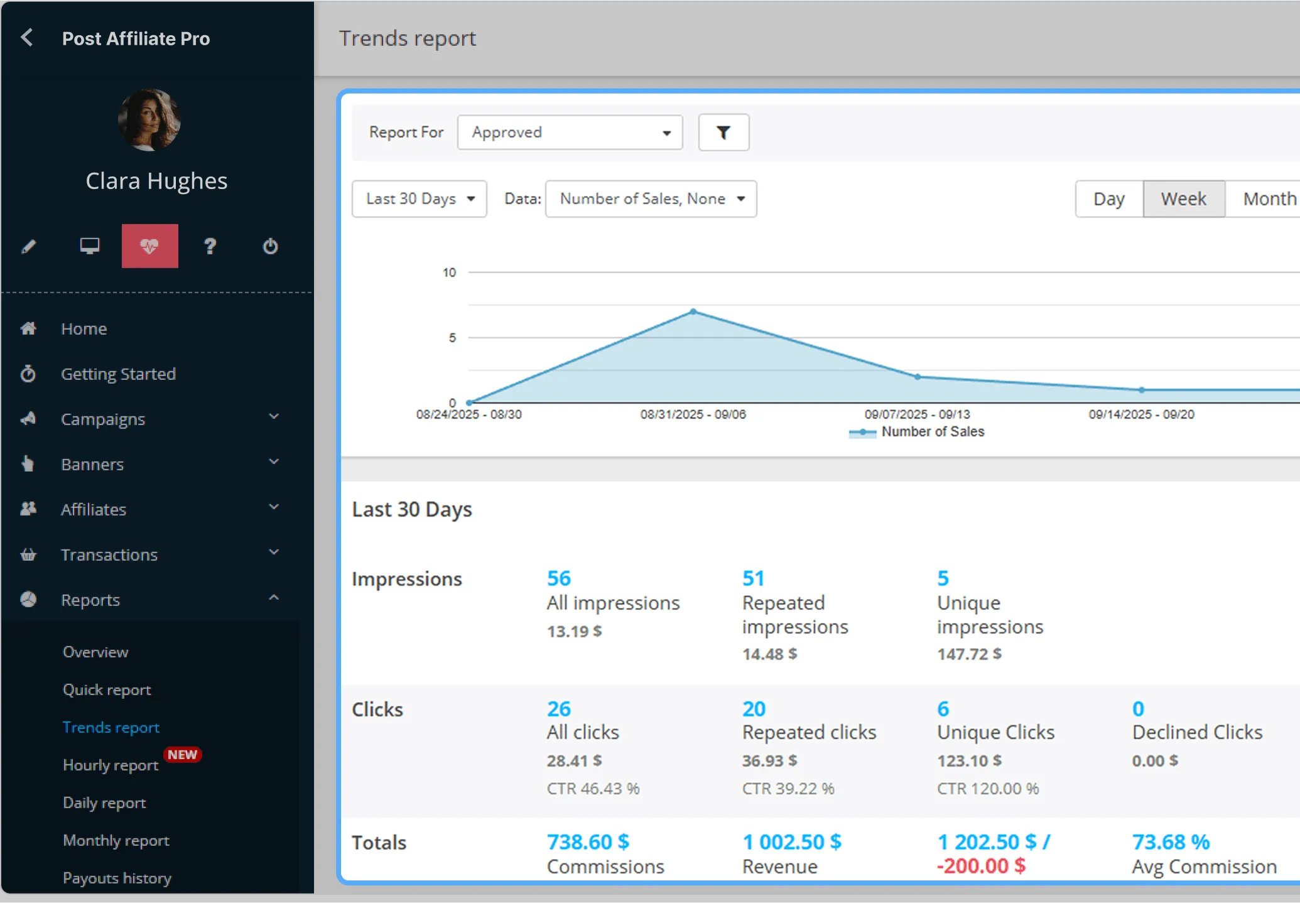Click chart point for 09/07/2025 - 09/13
This screenshot has width=1300, height=903.
tap(918, 377)
